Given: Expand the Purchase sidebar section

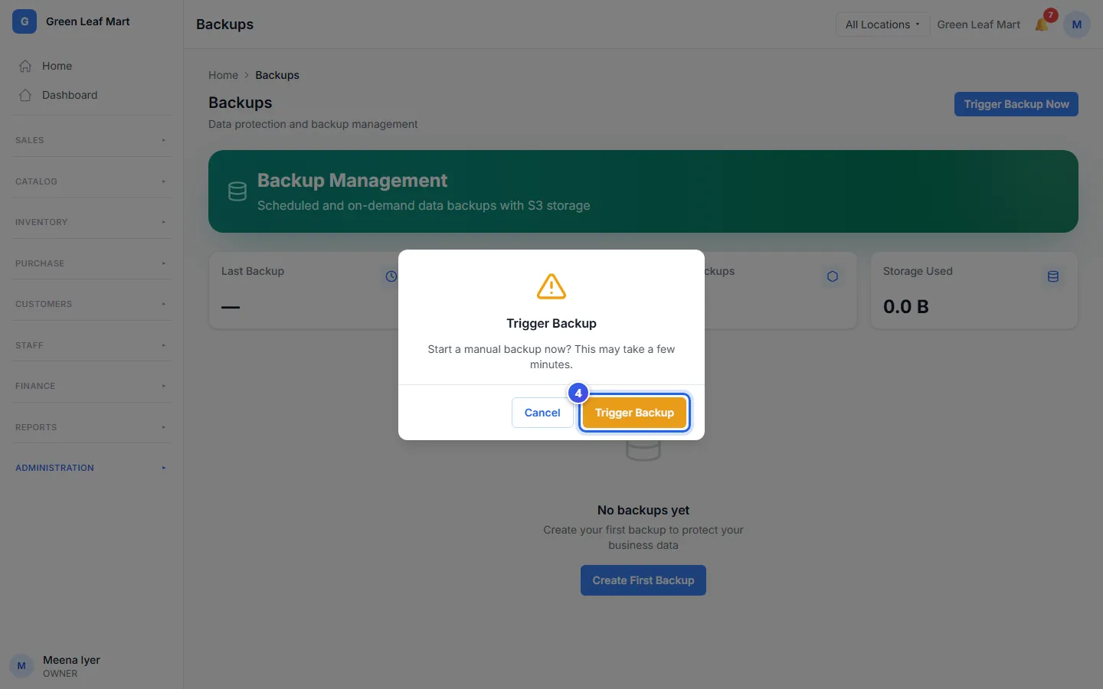Looking at the screenshot, I should 91,263.
